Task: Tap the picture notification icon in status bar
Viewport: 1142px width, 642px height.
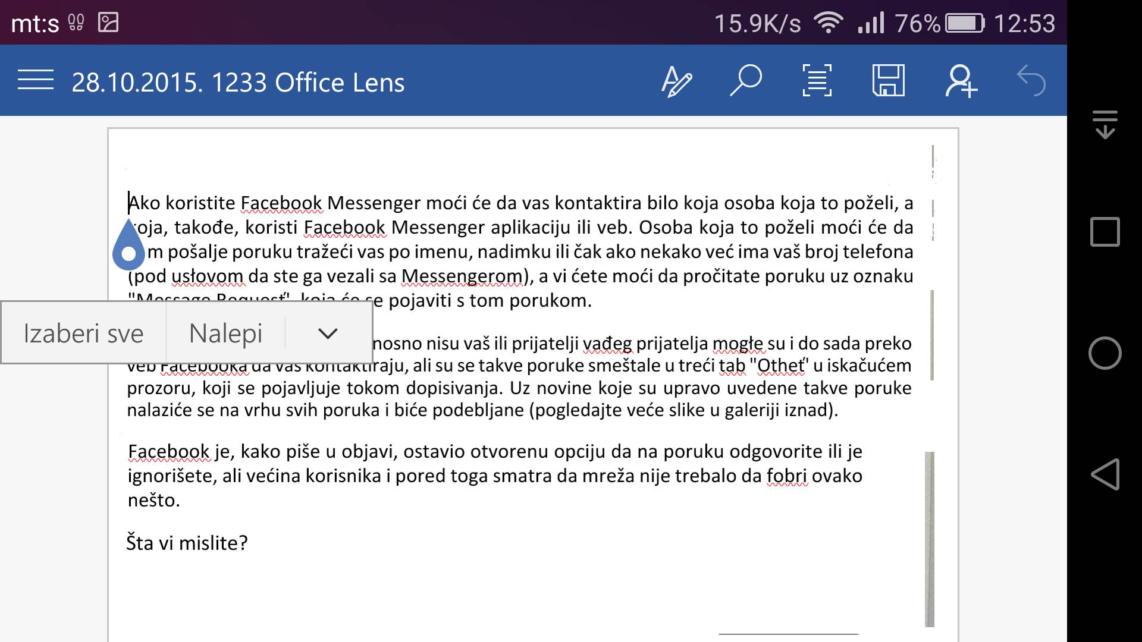Action: pos(108,23)
